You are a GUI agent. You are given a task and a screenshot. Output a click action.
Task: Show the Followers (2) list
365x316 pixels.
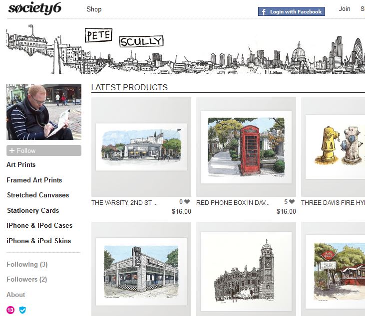tap(27, 279)
